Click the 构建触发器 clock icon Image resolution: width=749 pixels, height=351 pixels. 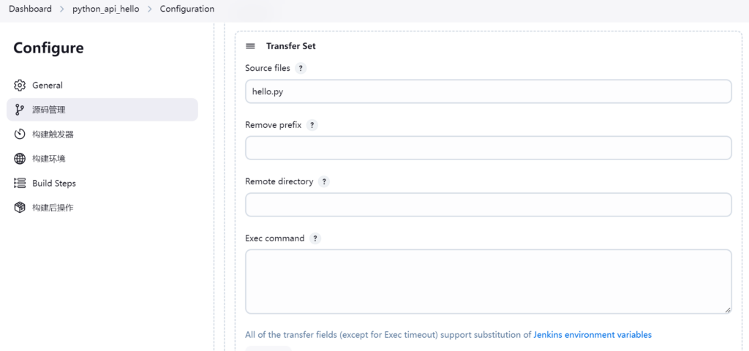(x=20, y=135)
